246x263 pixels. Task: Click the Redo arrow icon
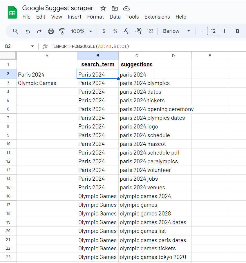[39, 31]
